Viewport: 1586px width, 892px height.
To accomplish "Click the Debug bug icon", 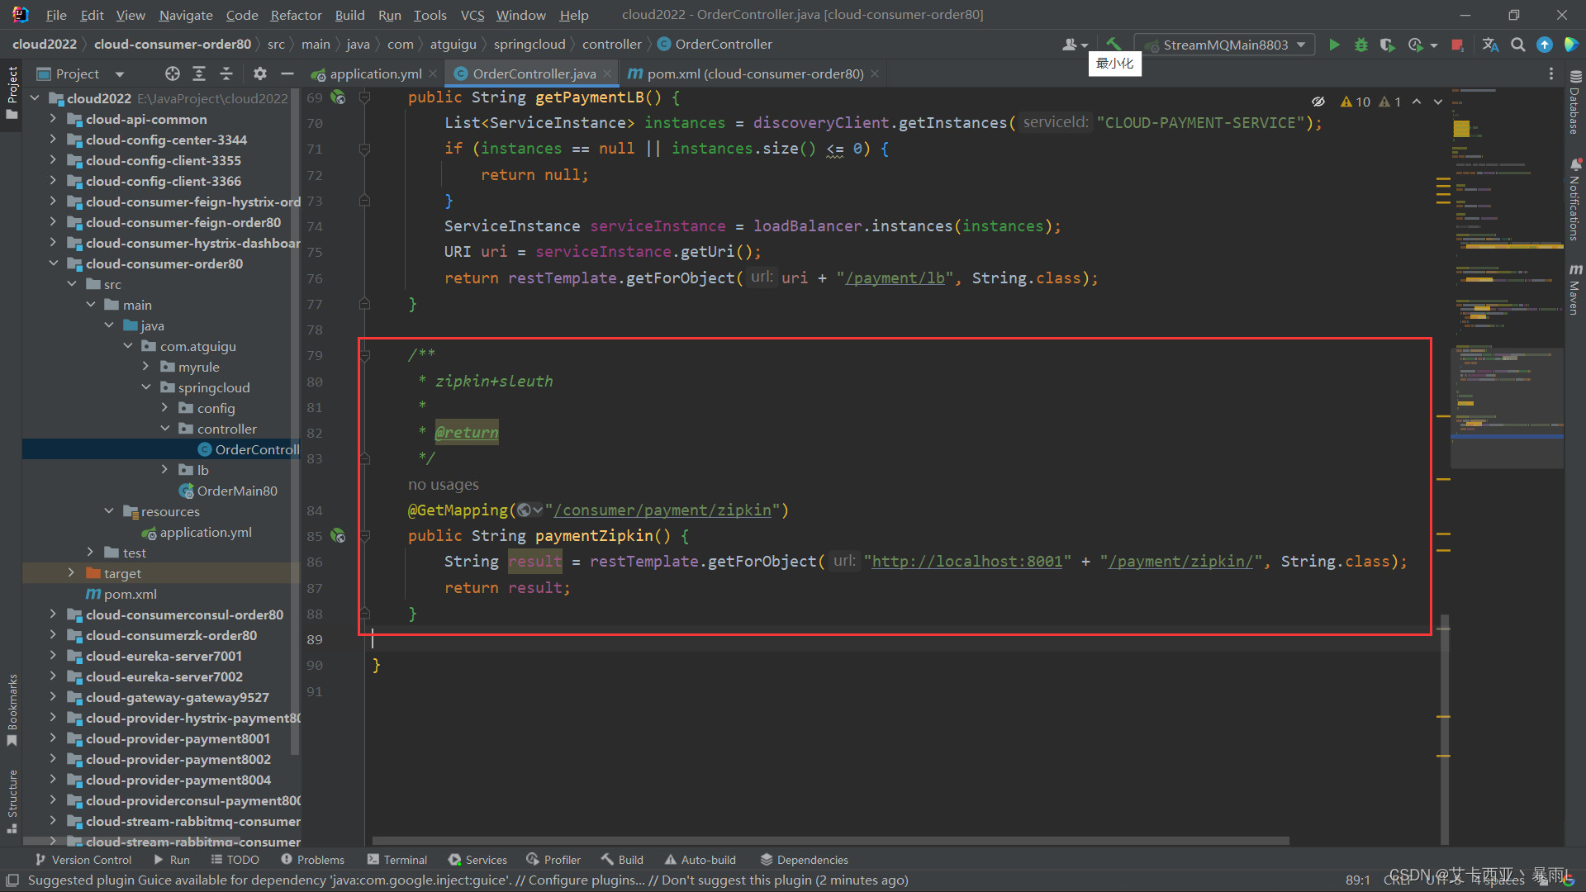I will pyautogui.click(x=1360, y=45).
